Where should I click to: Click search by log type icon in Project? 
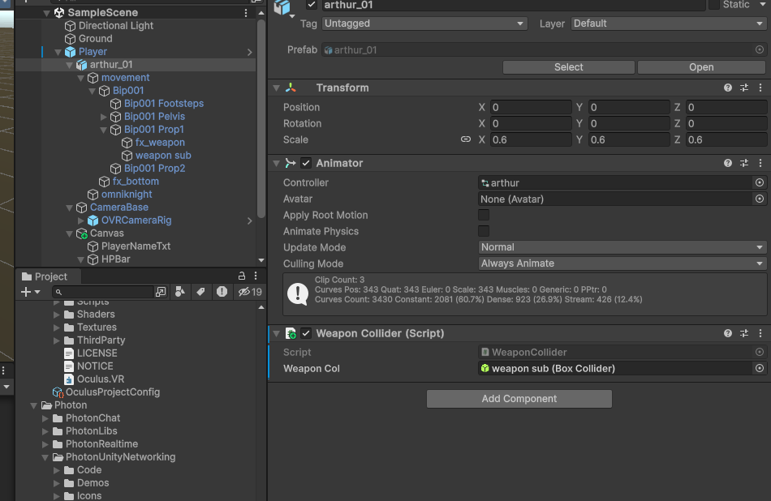pos(222,292)
